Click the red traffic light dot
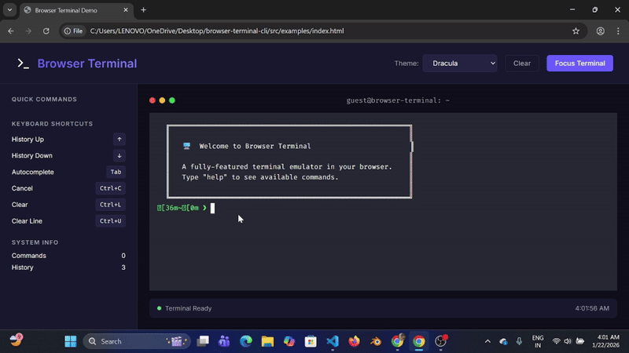Screen dimensions: 629x353 tap(153, 100)
